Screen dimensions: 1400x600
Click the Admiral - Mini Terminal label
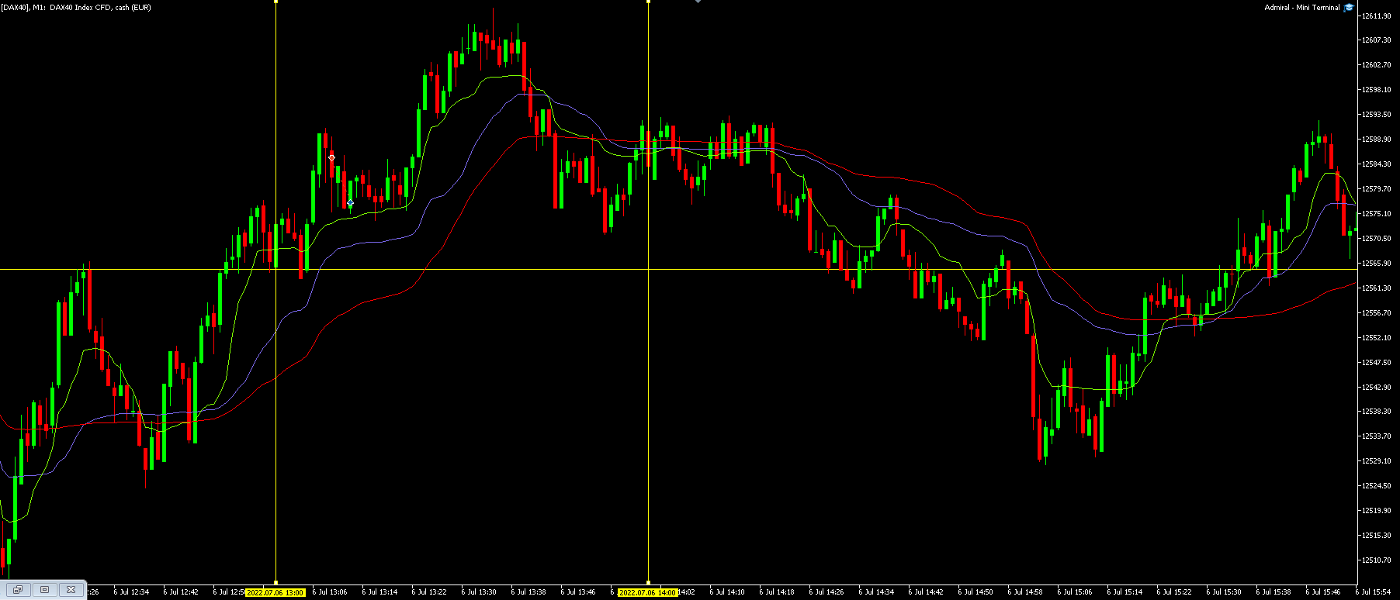point(1302,8)
